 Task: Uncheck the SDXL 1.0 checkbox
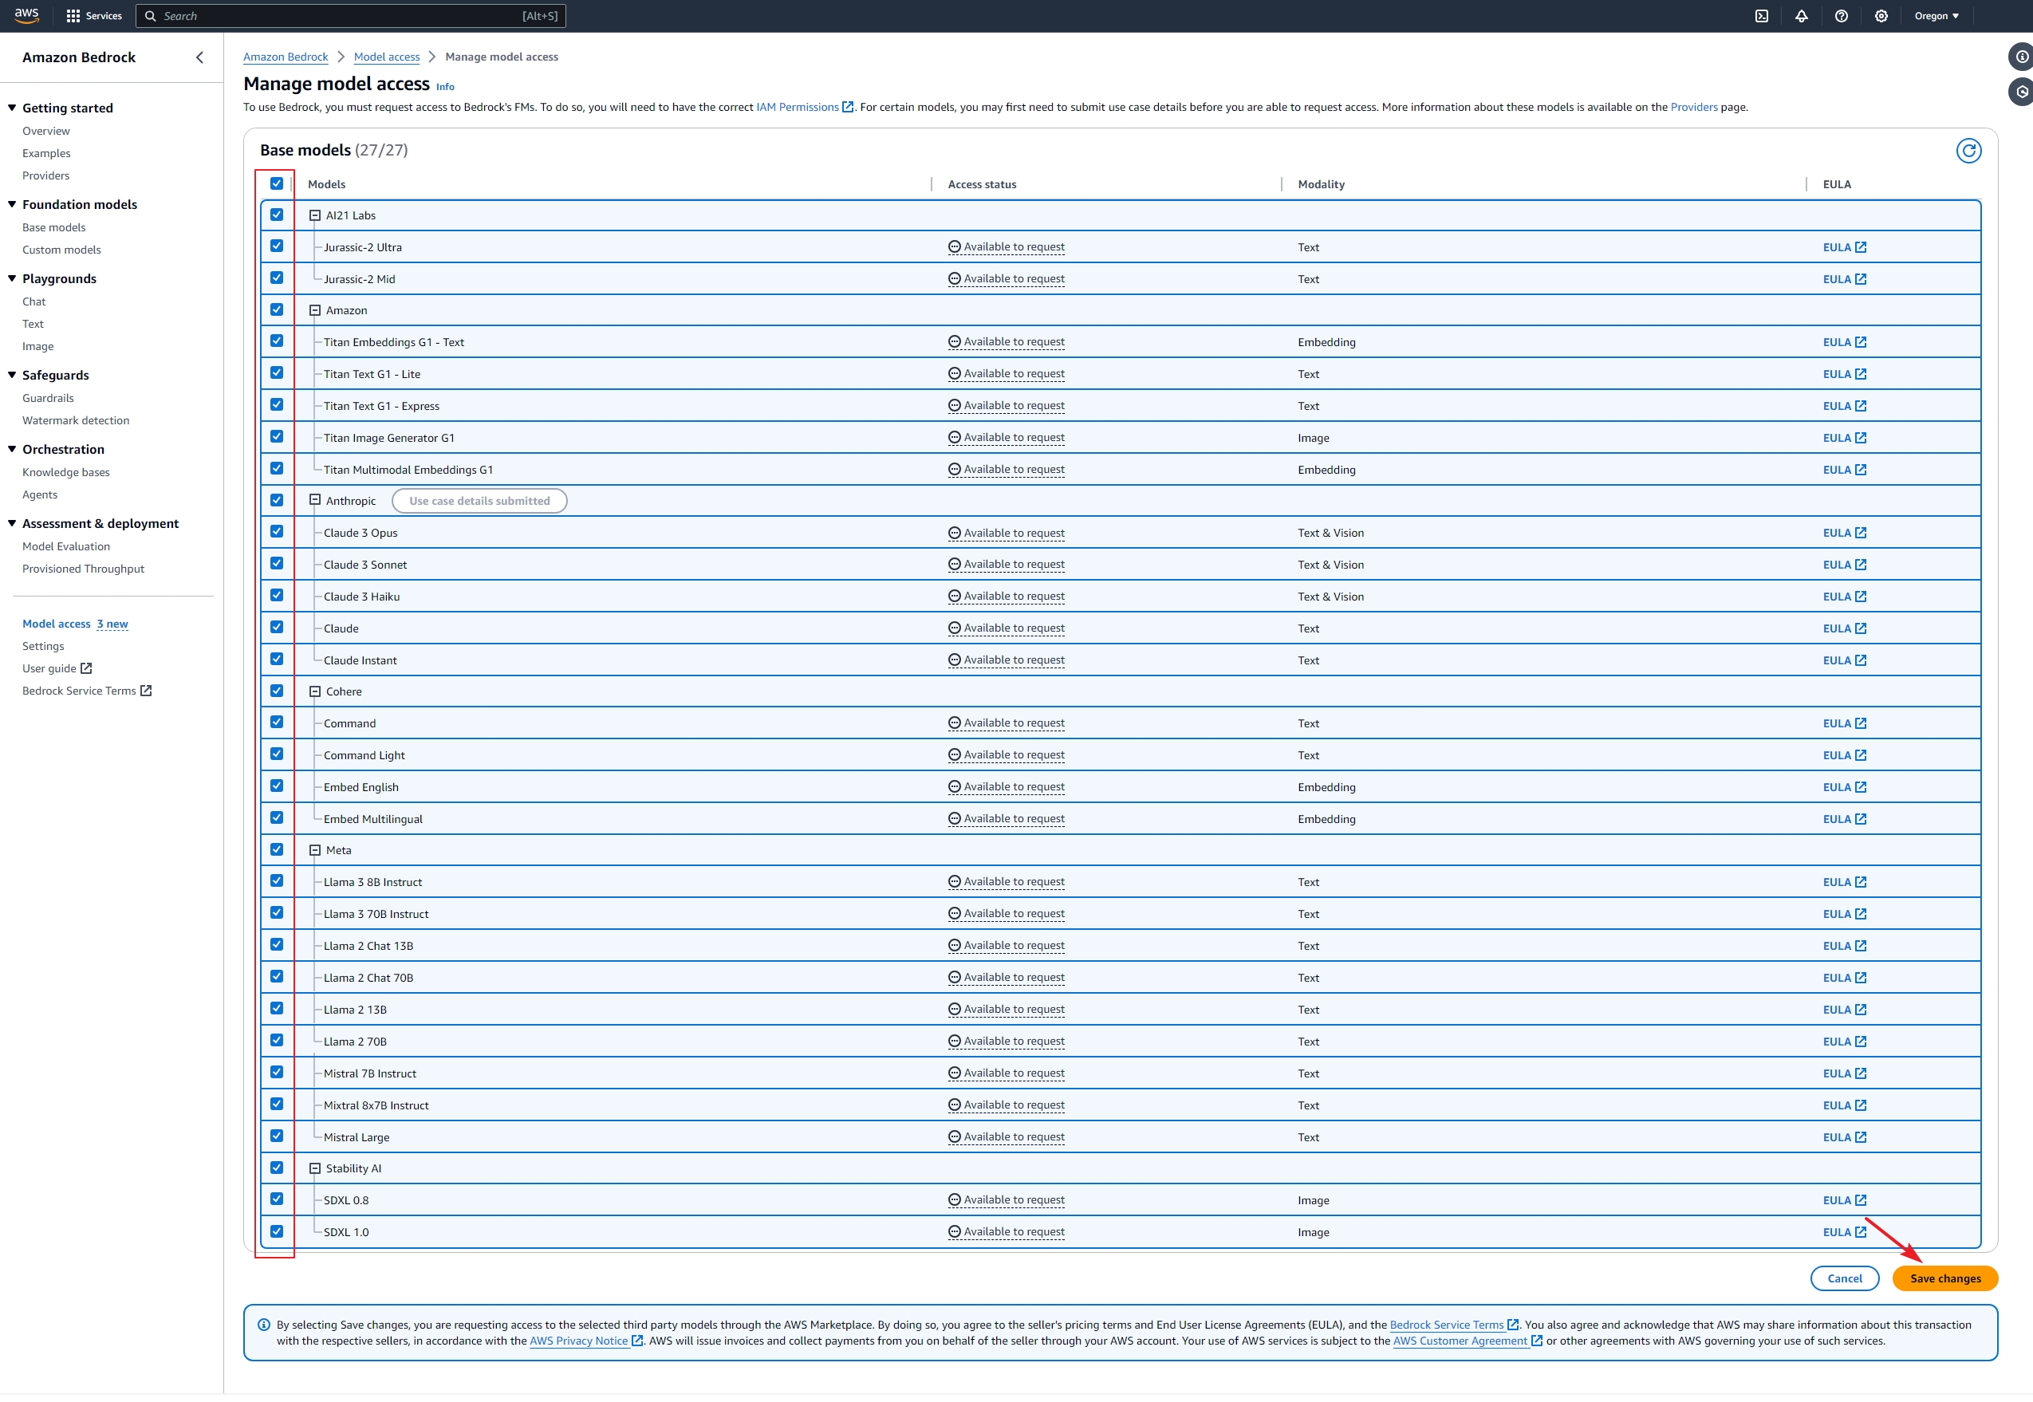pyautogui.click(x=277, y=1231)
